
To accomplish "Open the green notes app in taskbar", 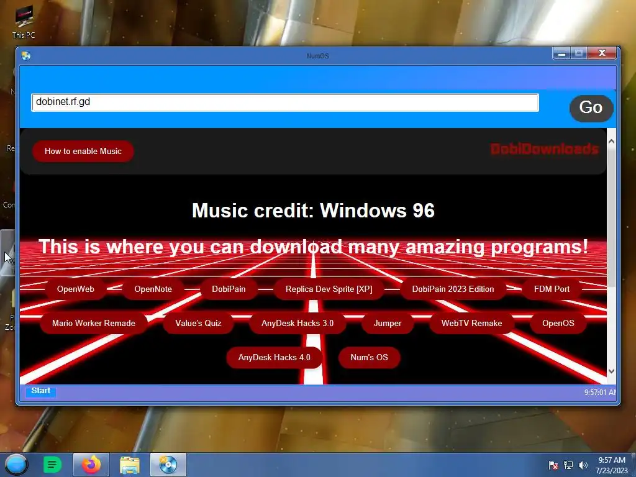I will 52,465.
